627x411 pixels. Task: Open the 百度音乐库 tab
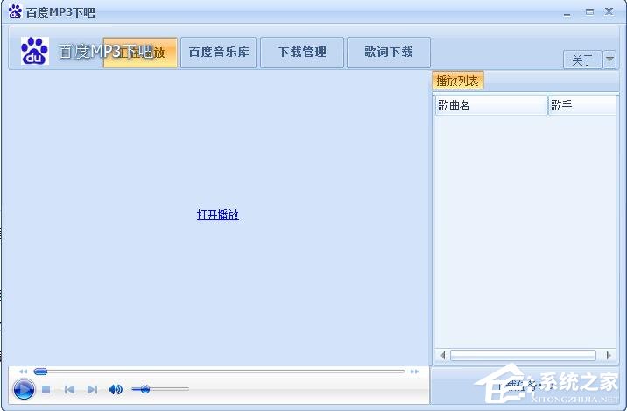pyautogui.click(x=219, y=53)
